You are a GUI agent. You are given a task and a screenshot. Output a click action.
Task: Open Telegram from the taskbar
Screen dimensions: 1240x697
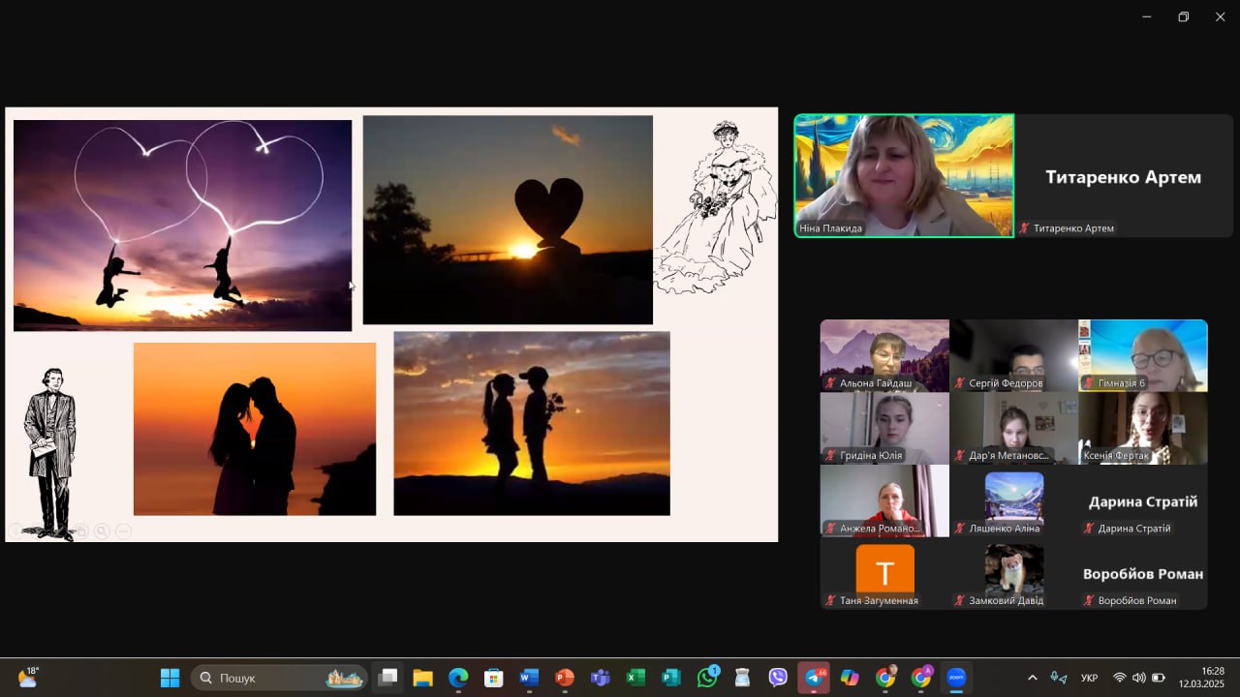pyautogui.click(x=814, y=678)
